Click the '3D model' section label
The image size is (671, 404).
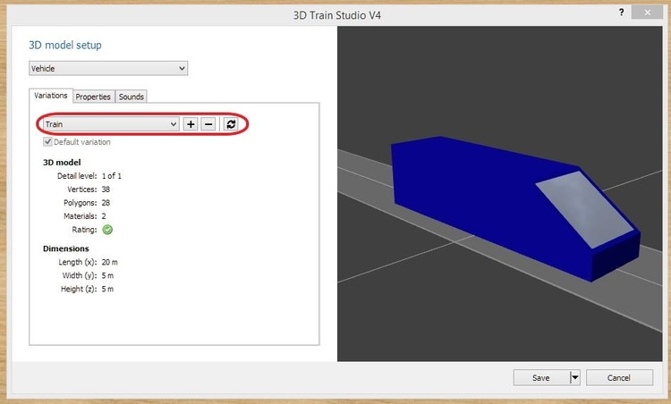click(x=62, y=163)
